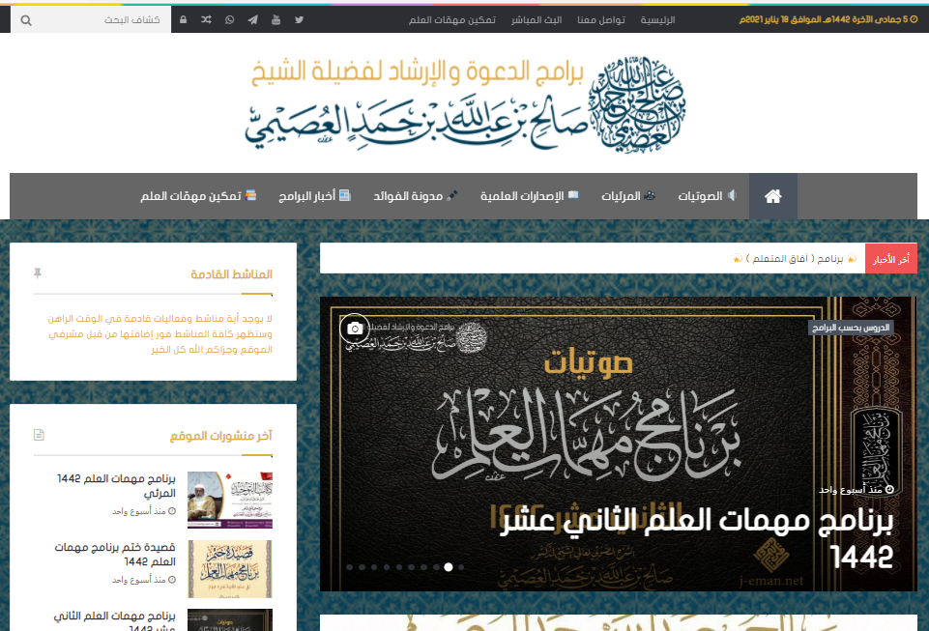Click the Hijri date text in top bar
The width and height of the screenshot is (929, 631).
[x=824, y=19]
